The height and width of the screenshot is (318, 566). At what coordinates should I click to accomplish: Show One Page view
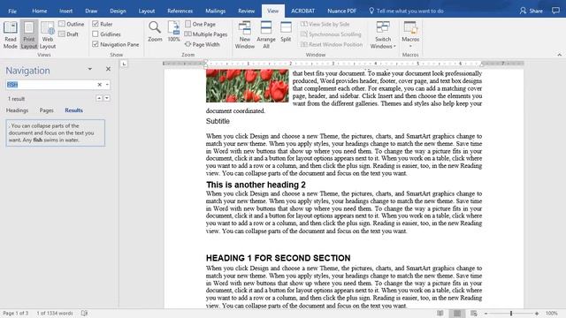coord(201,24)
